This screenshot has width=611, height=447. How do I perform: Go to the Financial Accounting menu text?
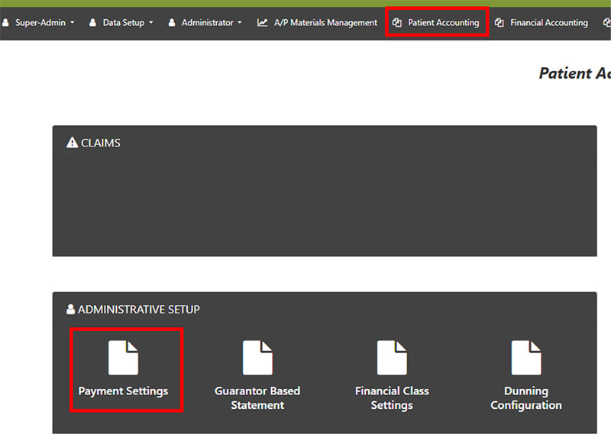coord(548,23)
